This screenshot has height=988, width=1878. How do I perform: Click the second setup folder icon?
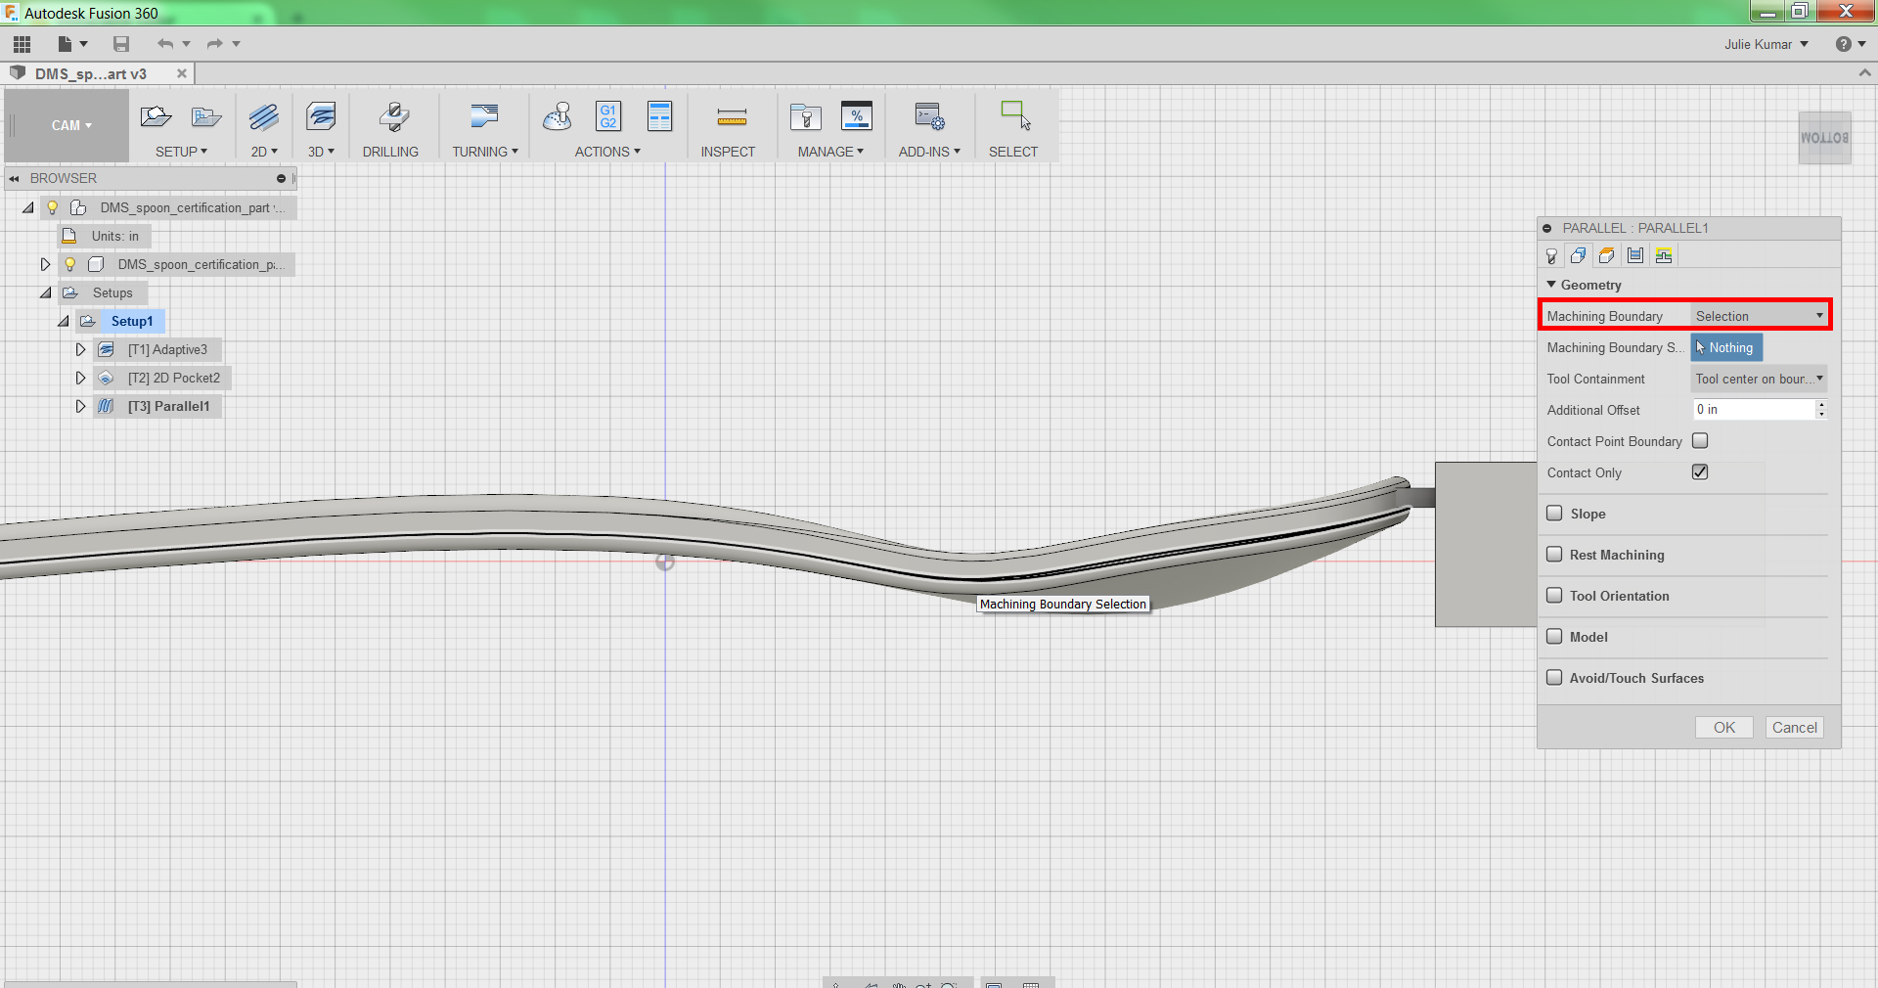tap(206, 117)
